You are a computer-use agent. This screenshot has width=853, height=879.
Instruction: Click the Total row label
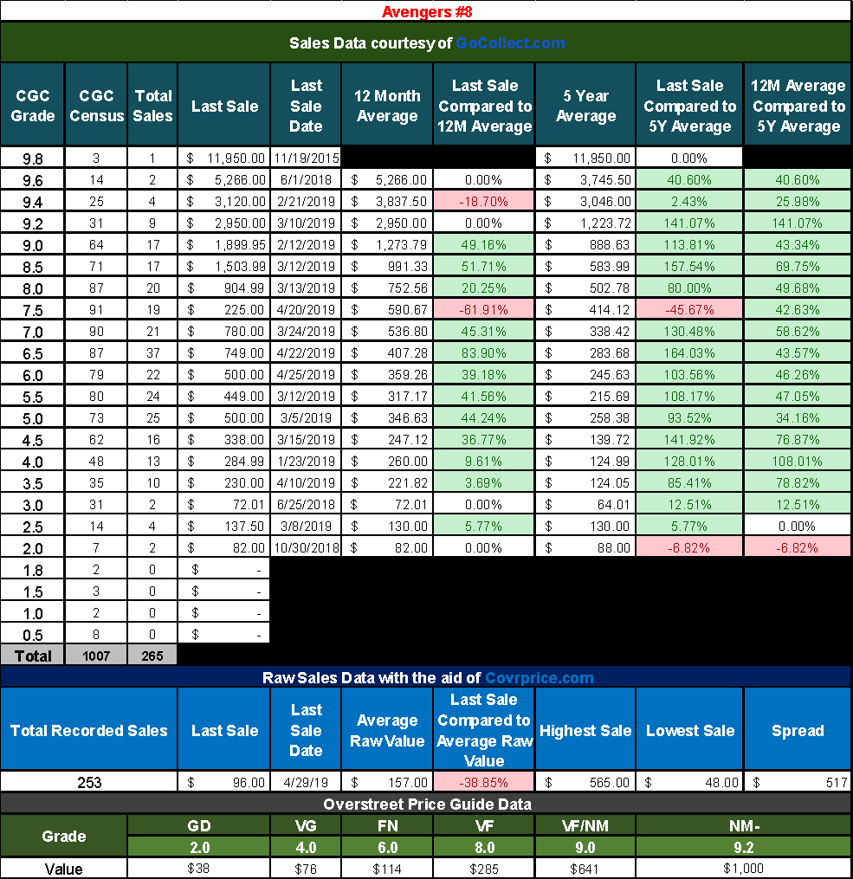point(33,656)
